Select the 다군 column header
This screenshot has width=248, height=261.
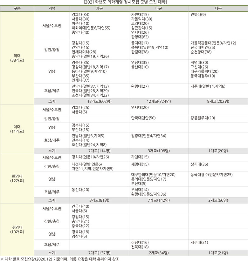218,9
